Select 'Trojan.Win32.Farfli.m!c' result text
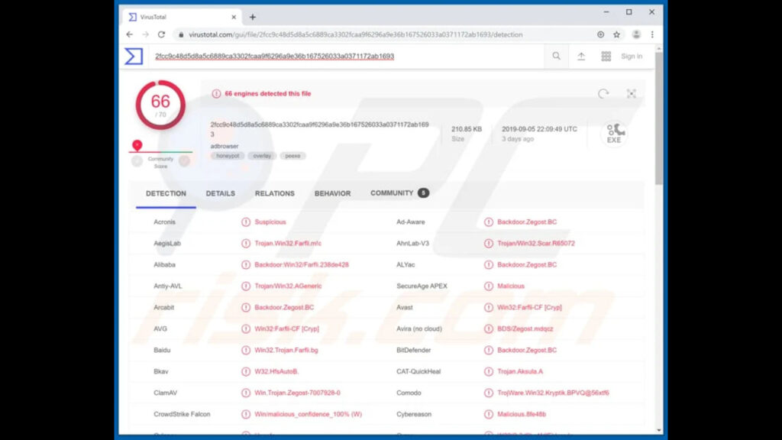Screen dimensions: 782x440 click(x=288, y=244)
